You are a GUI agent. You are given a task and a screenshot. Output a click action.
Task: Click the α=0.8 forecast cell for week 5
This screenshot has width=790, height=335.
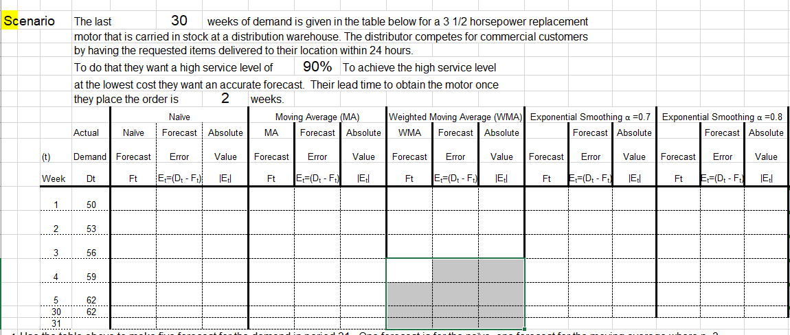point(679,294)
